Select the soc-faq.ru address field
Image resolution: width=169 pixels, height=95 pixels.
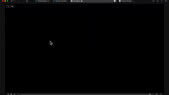click(93, 1)
